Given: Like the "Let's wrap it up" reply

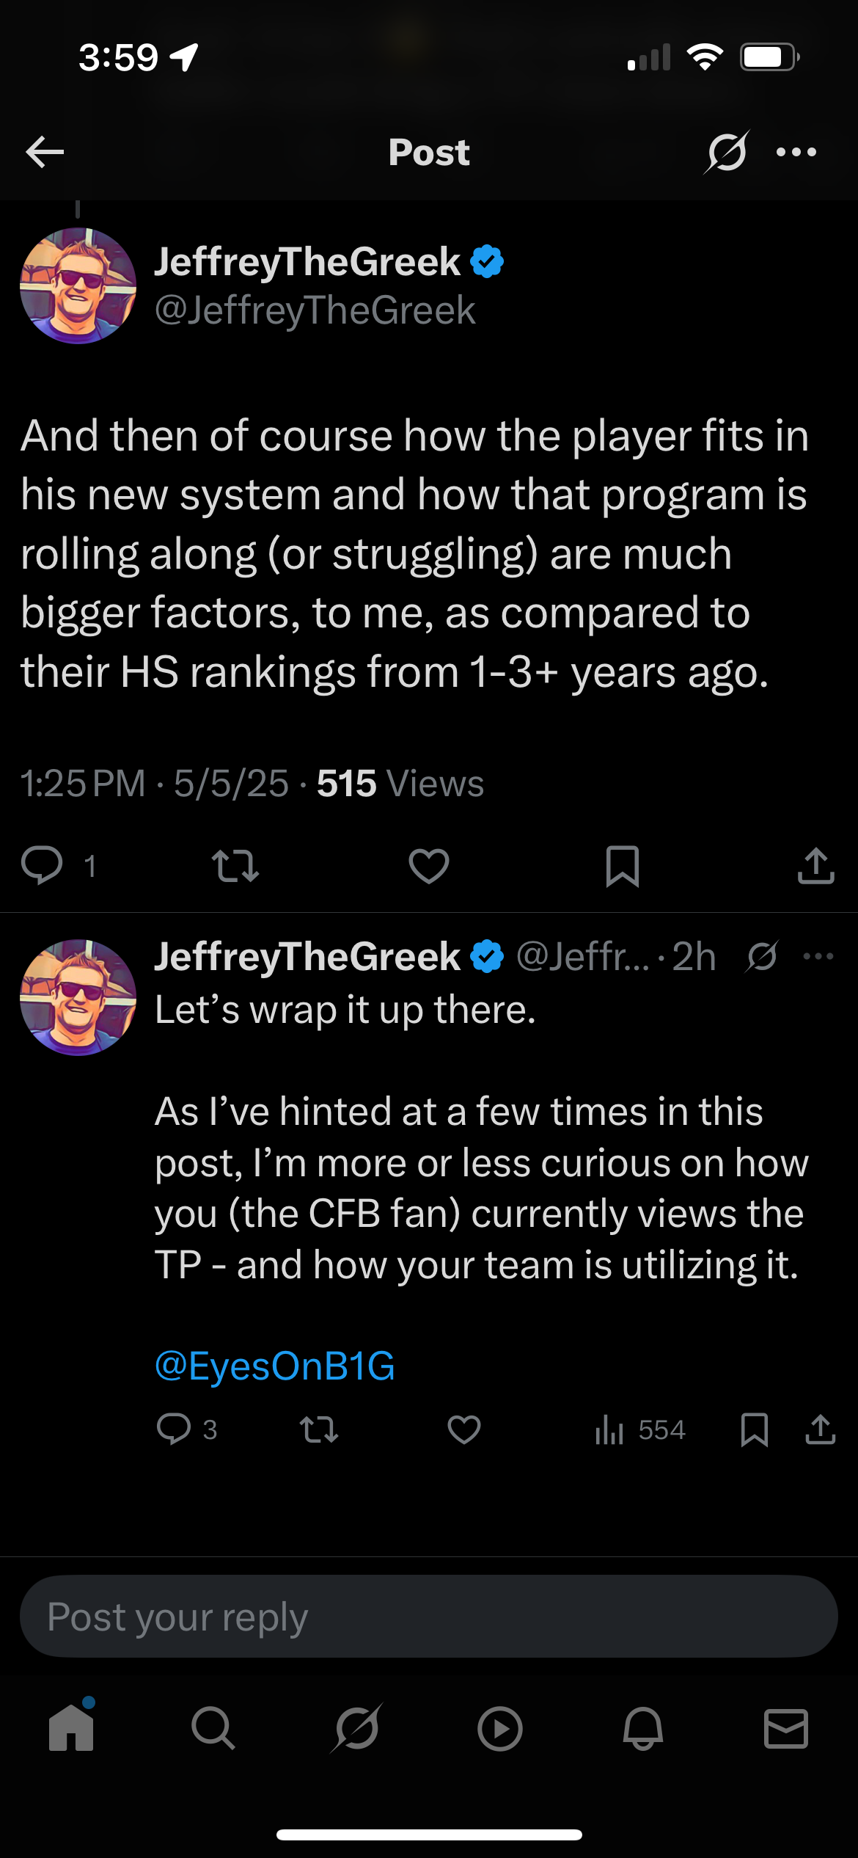Looking at the screenshot, I should [x=464, y=1429].
